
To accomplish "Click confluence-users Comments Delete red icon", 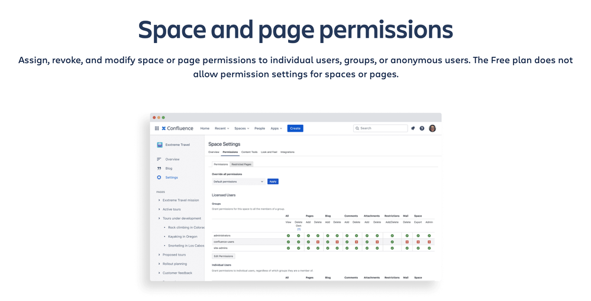I will (x=356, y=241).
